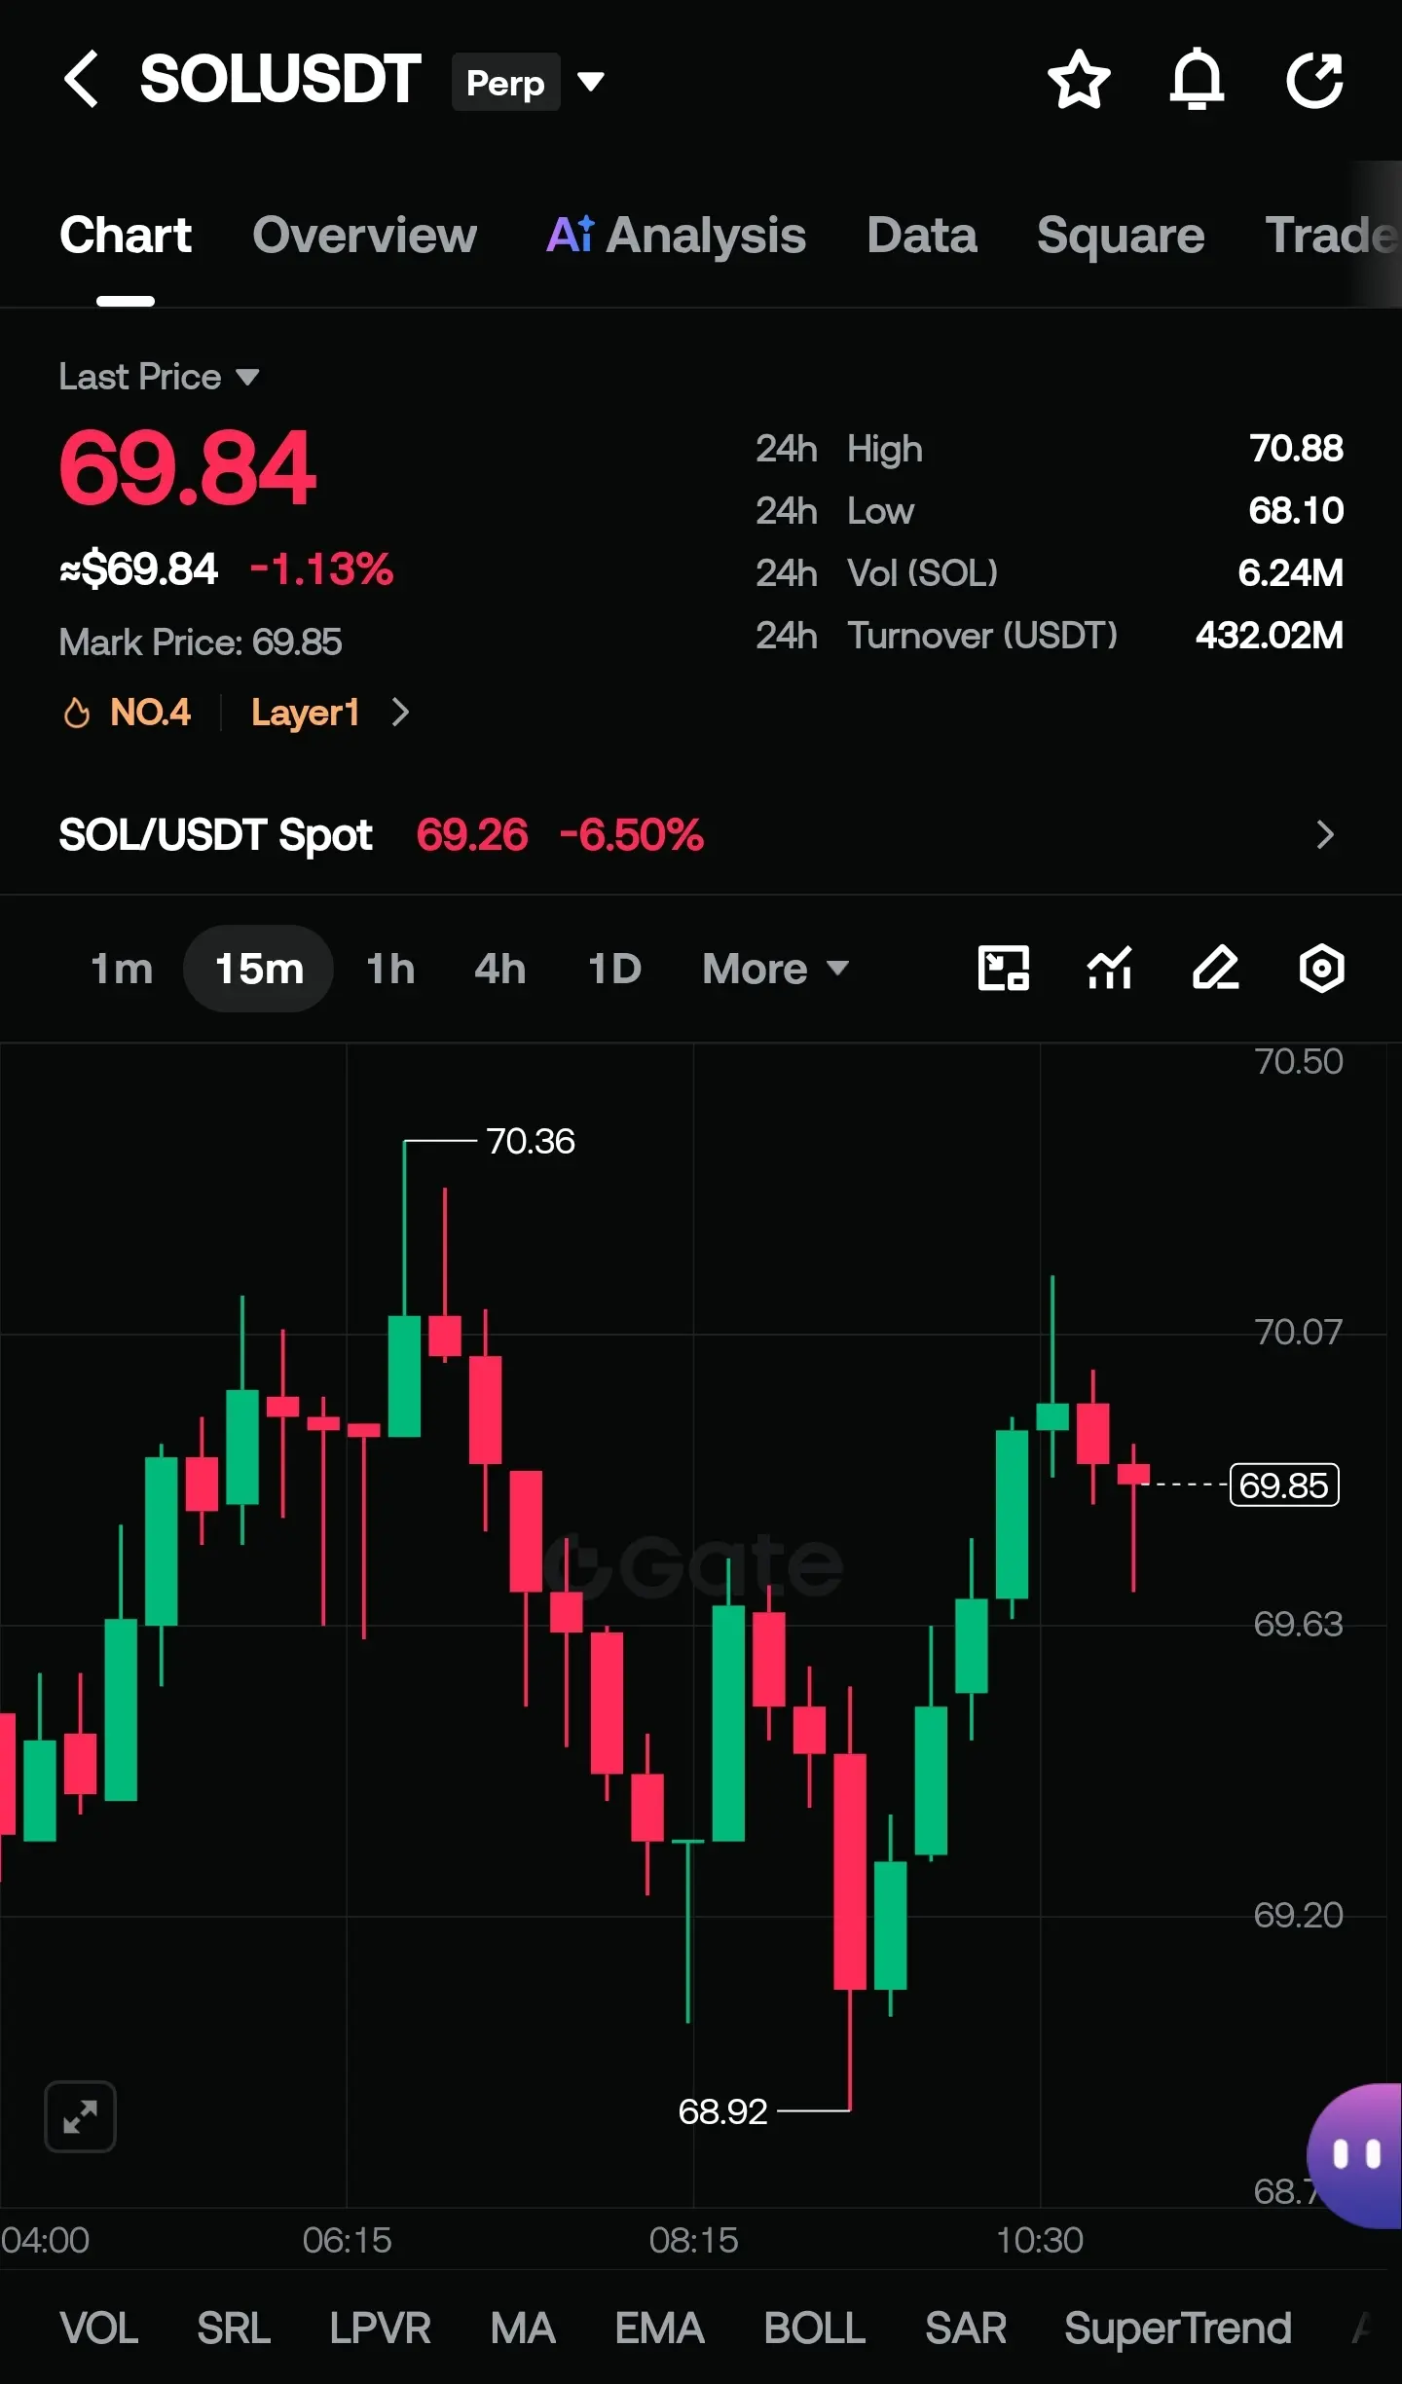This screenshot has height=2384, width=1402.
Task: Toggle the BOLL indicator
Action: tap(814, 2329)
